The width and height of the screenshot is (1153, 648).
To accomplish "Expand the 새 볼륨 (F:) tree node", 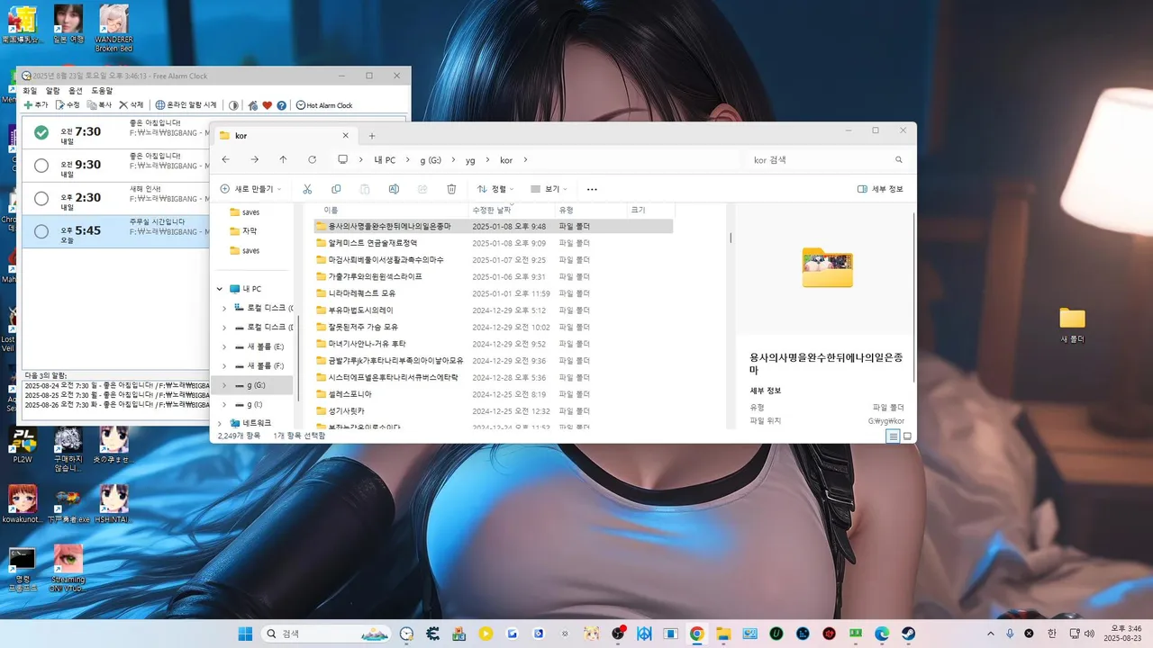I will (x=224, y=366).
